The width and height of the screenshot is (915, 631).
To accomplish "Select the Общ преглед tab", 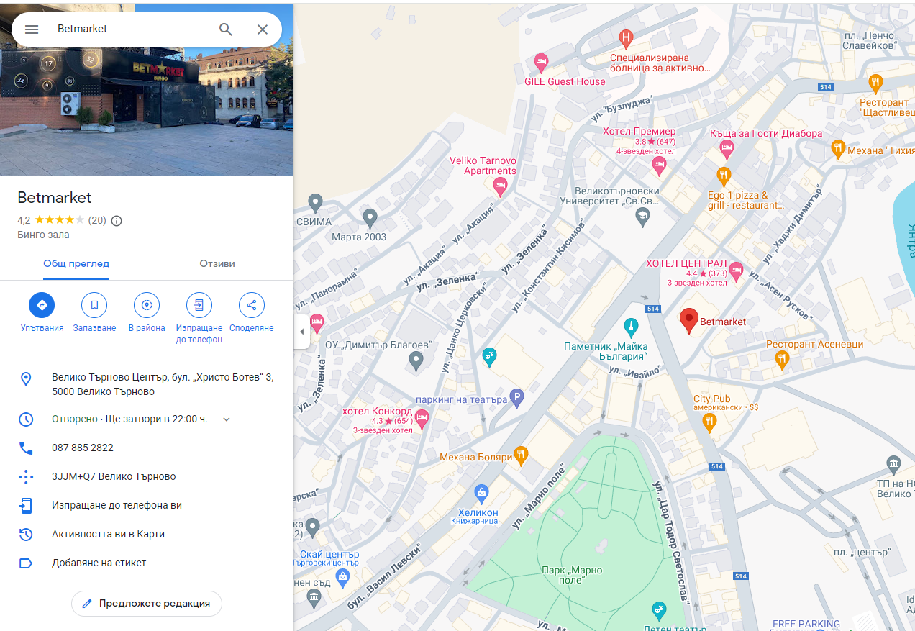I will [76, 264].
